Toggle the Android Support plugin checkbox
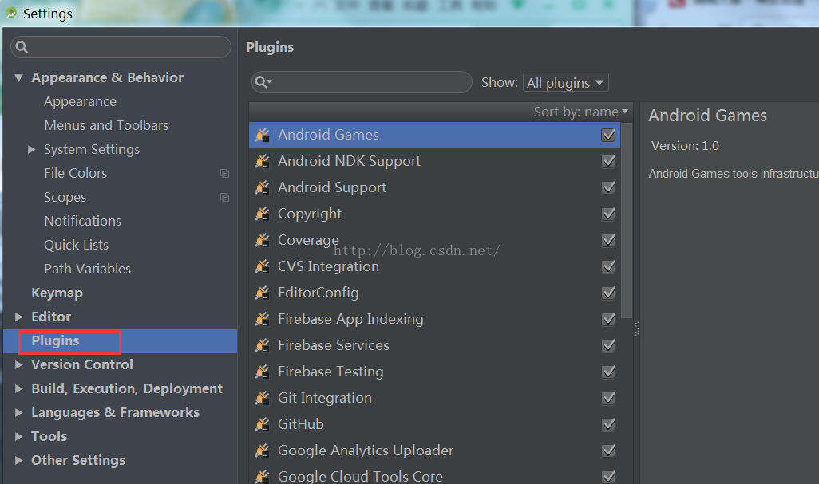The width and height of the screenshot is (819, 484). [x=608, y=187]
